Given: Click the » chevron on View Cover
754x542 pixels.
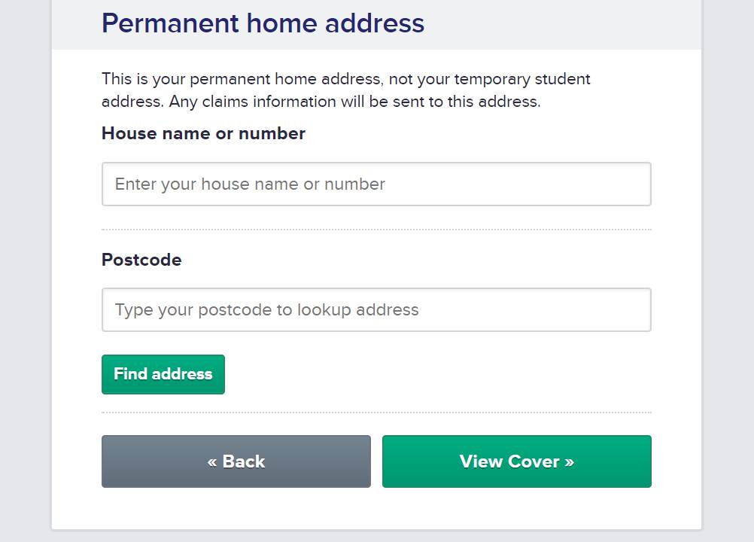Looking at the screenshot, I should click(x=569, y=461).
